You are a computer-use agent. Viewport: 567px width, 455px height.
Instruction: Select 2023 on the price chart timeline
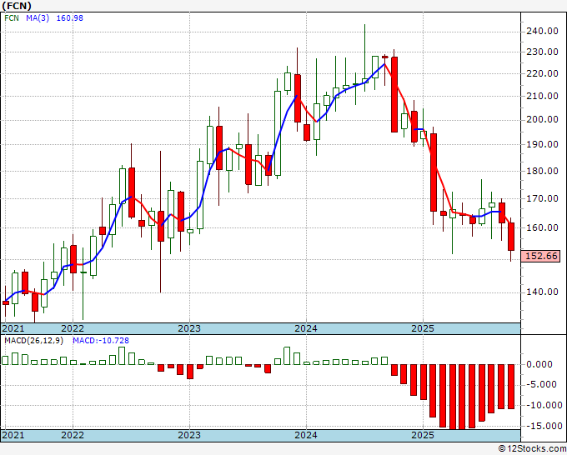(189, 327)
